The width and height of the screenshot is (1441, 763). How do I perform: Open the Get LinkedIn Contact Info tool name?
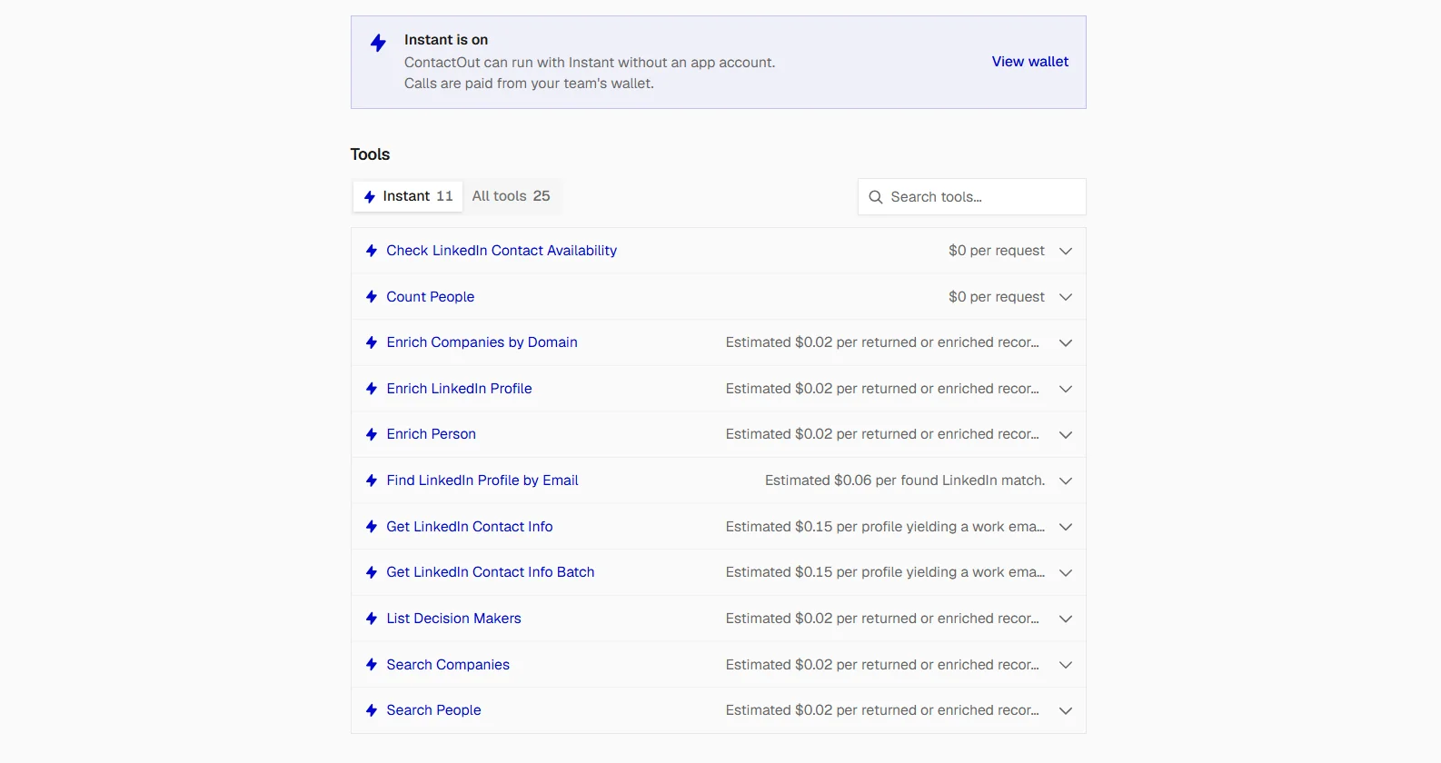pyautogui.click(x=470, y=527)
